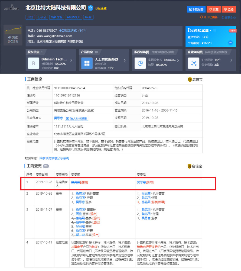This screenshot has height=271, width=241.
Task: Open 詹克团[退出] link in change row 1
Action: pyautogui.click(x=80, y=182)
